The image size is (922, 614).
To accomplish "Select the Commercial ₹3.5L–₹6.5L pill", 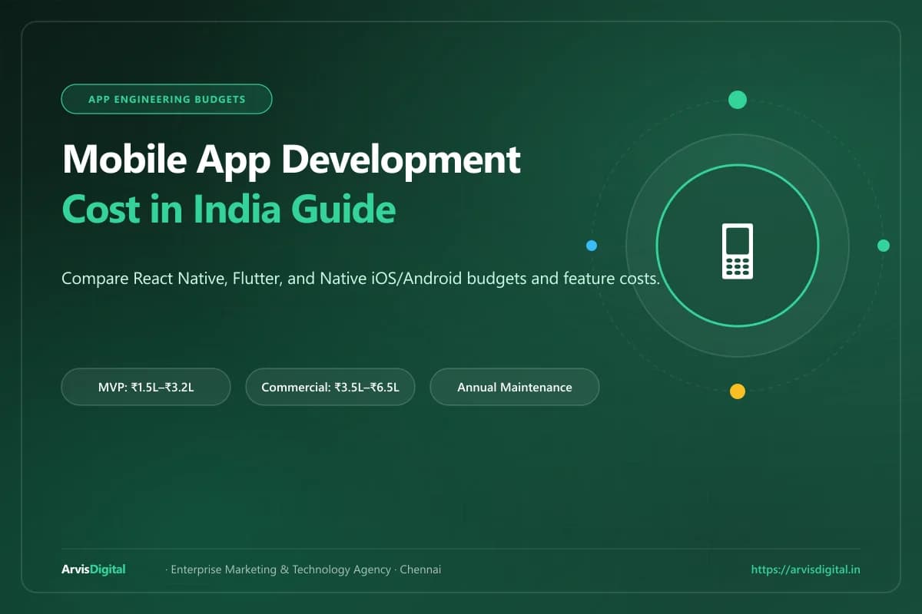I will pos(330,387).
